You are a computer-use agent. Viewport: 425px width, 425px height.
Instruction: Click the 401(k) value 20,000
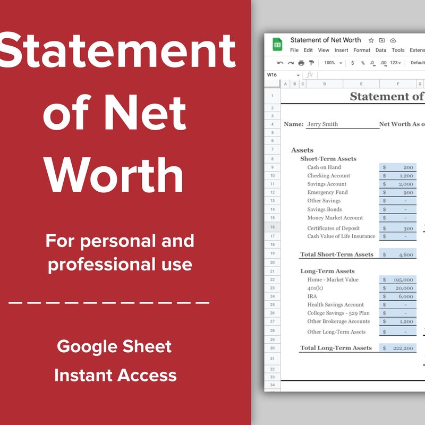coord(397,288)
